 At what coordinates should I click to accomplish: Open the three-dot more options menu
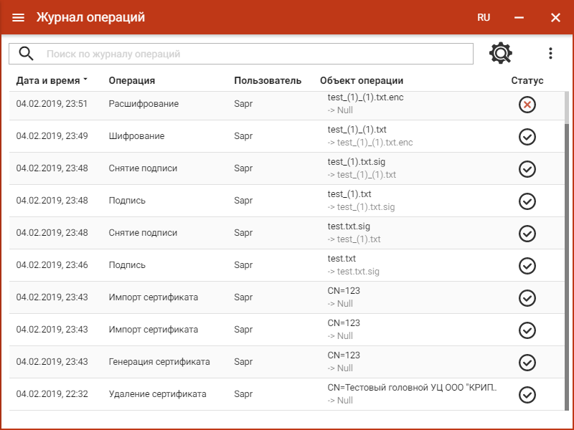pos(550,53)
